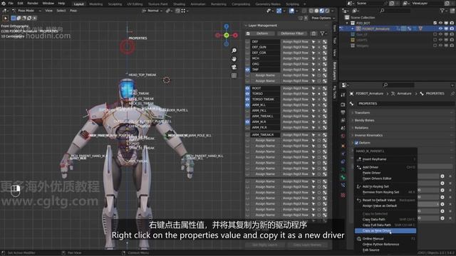Open the viewport Select menu
Image resolution: width=456 pixels, height=256 pixels.
click(61, 11)
